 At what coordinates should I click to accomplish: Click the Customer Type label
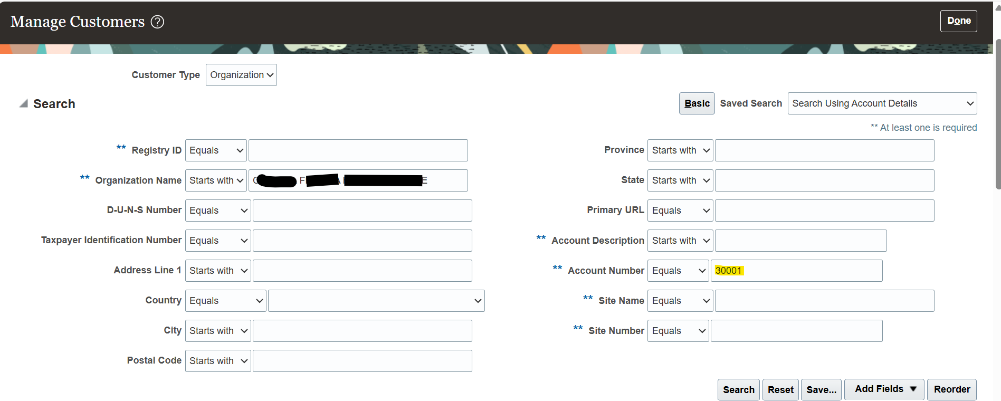point(166,75)
